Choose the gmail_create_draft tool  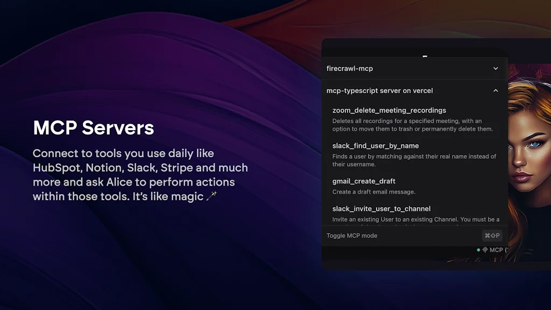[x=364, y=181]
